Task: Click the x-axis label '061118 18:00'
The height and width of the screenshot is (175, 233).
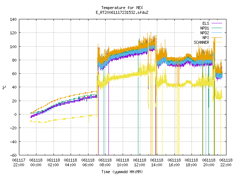Action: point(191,163)
